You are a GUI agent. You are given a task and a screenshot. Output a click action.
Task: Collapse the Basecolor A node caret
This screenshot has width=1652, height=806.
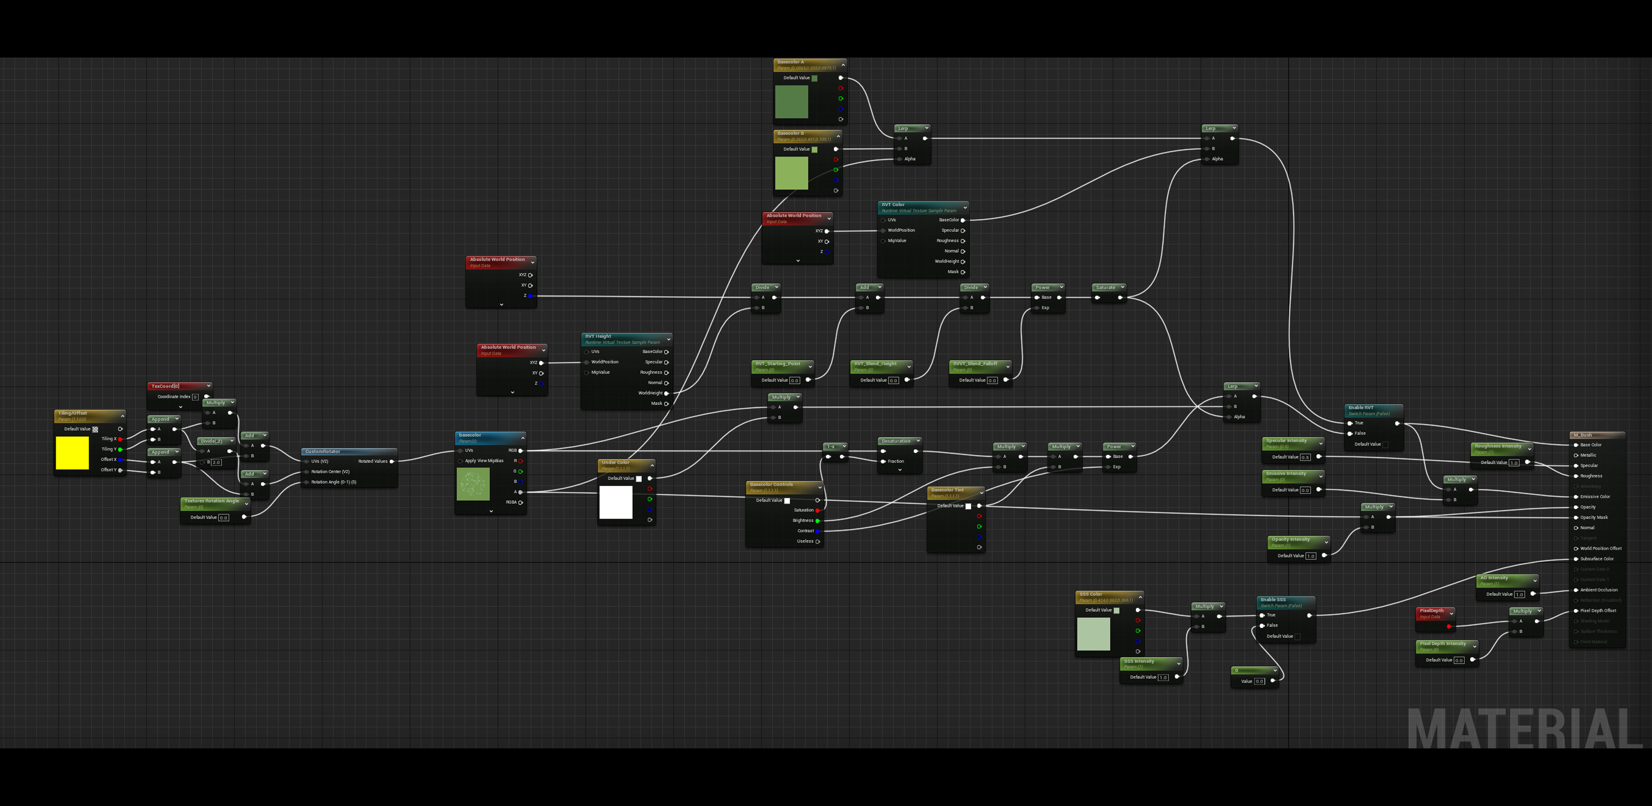(x=843, y=65)
